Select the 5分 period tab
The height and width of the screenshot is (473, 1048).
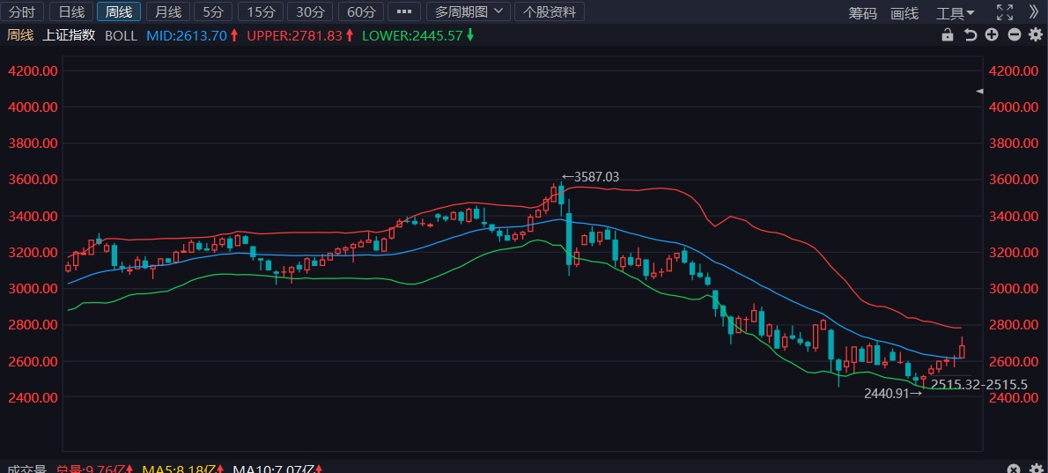(x=213, y=11)
